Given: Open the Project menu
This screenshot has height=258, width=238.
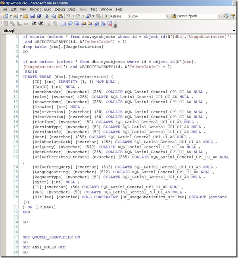Looking at the screenshot, I should coord(35,10).
